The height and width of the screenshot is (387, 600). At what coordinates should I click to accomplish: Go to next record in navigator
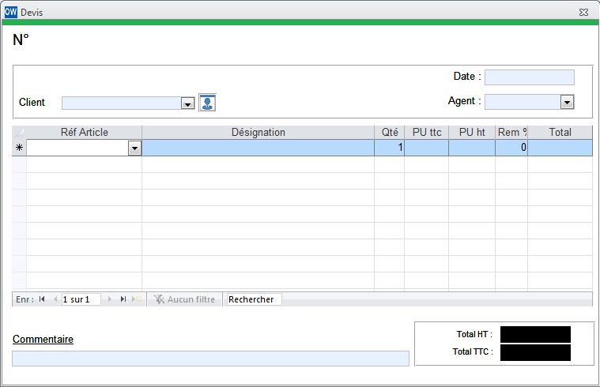(x=110, y=299)
